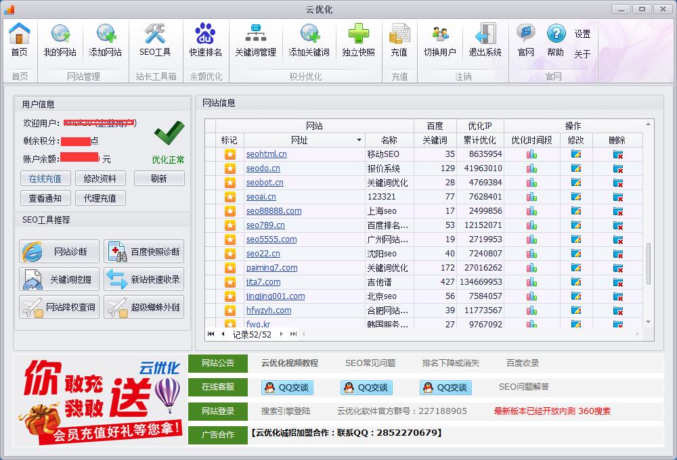Toggle the star marker for seoai.cn
The image size is (677, 460).
[x=230, y=196]
